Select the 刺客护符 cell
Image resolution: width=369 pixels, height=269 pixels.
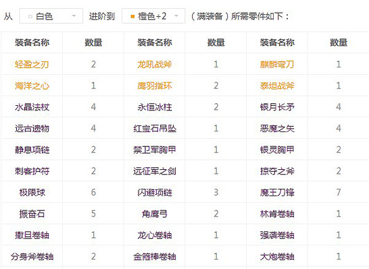pos(32,171)
